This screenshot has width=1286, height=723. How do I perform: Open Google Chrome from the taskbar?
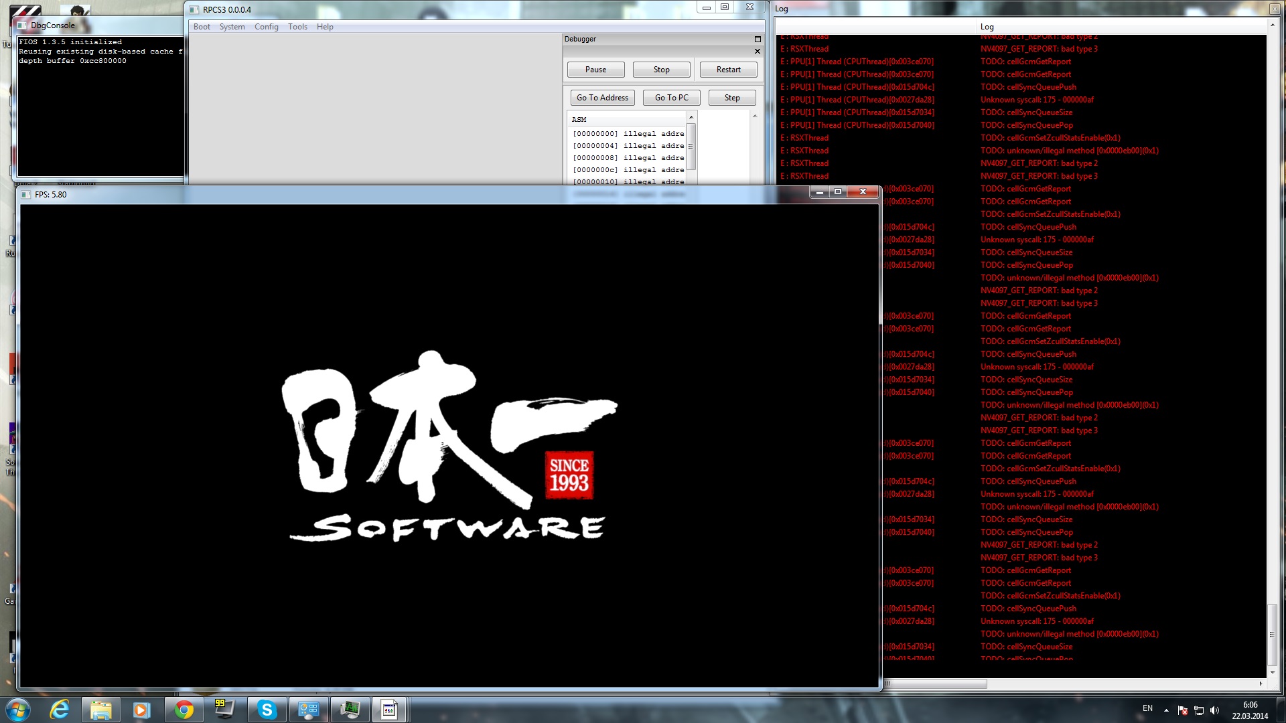(x=184, y=710)
